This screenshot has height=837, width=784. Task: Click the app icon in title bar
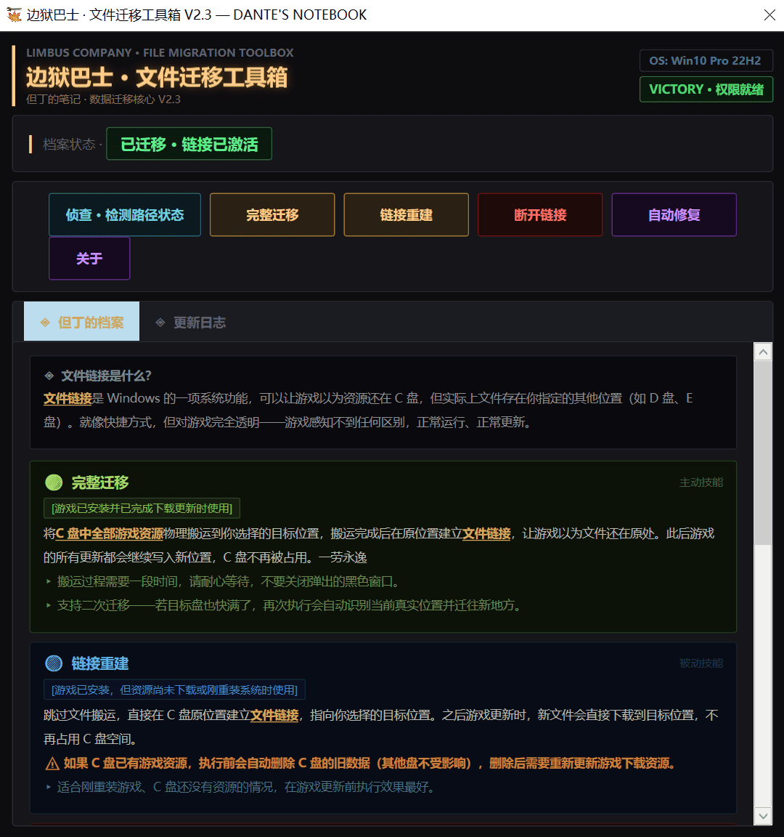(15, 15)
